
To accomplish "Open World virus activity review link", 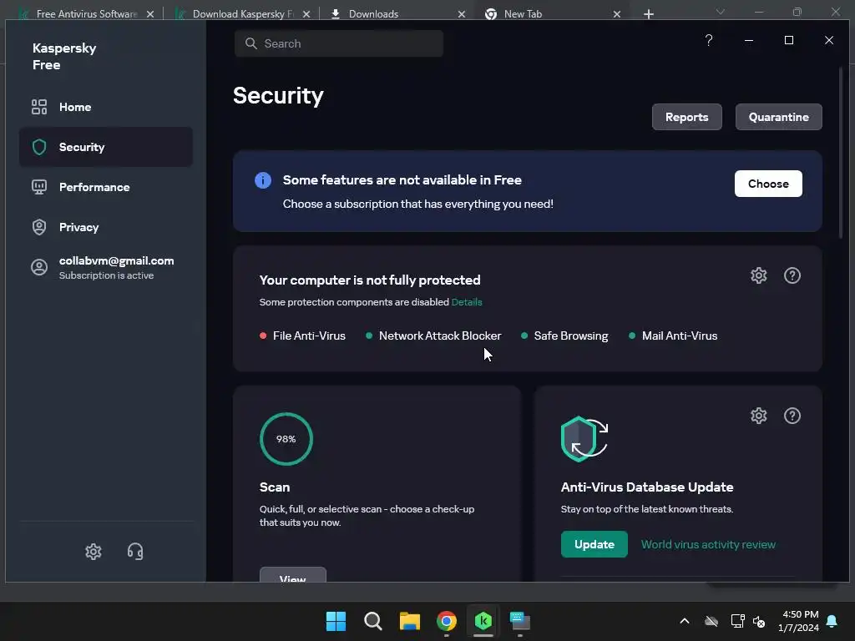I will 708,544.
